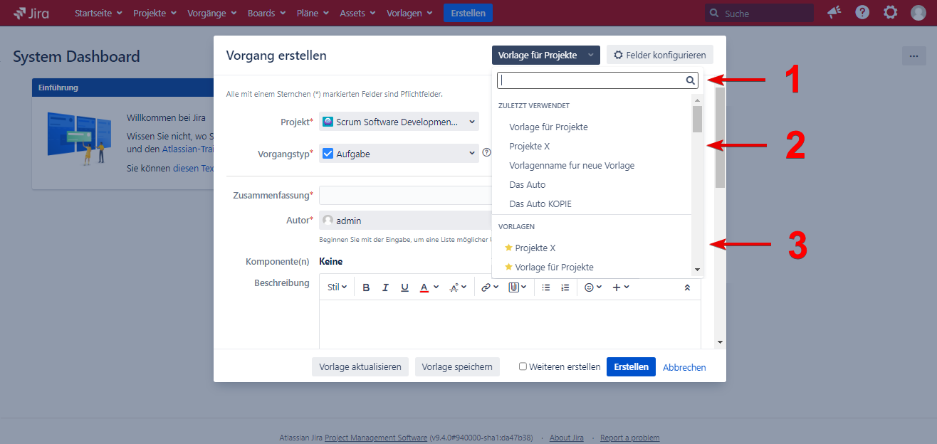Open the Vorgangstyp dropdown showing Aufgabe
The width and height of the screenshot is (937, 444).
(x=399, y=153)
